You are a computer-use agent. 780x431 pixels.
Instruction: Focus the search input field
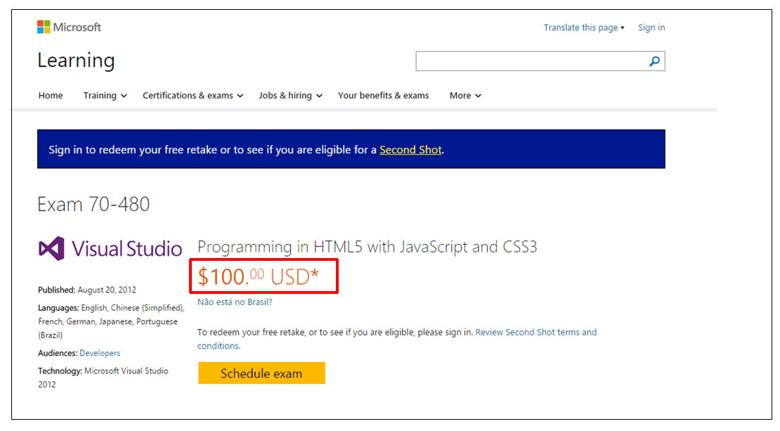[531, 61]
